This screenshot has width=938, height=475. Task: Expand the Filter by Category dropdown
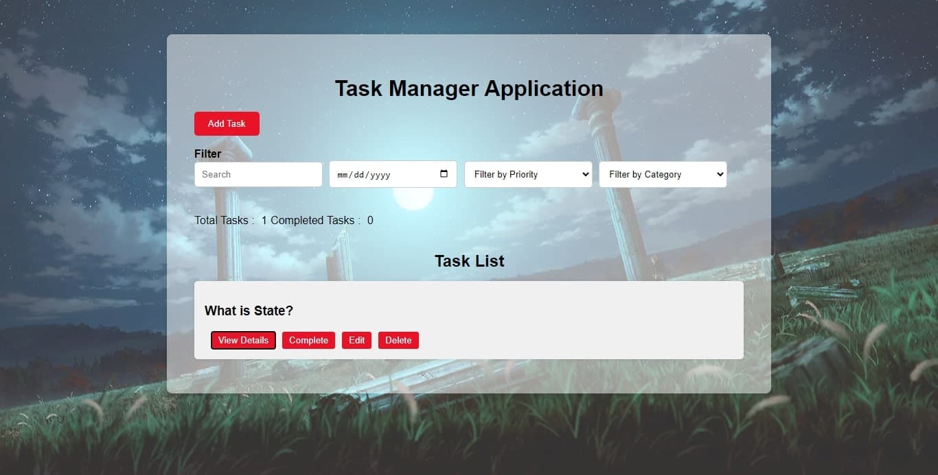click(662, 174)
